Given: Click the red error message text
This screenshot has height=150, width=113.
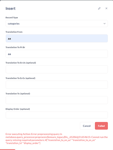Looking at the screenshot, I should click(56, 139).
